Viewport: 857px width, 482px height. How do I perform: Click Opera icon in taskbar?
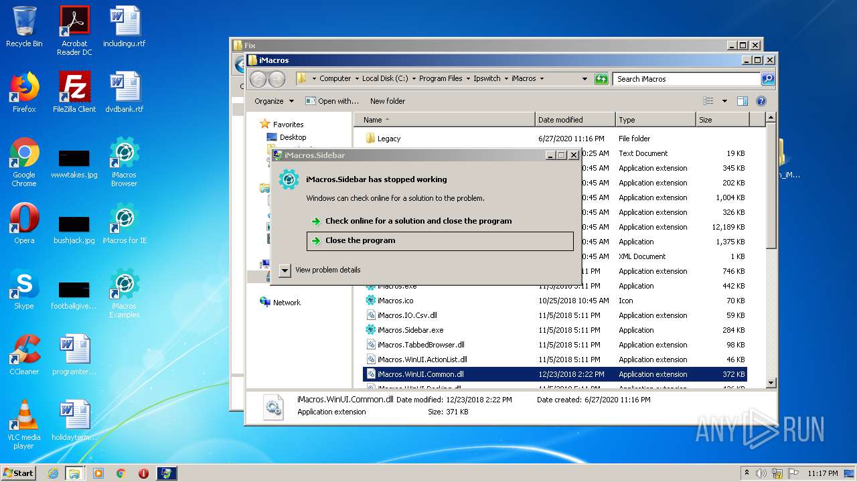point(143,473)
